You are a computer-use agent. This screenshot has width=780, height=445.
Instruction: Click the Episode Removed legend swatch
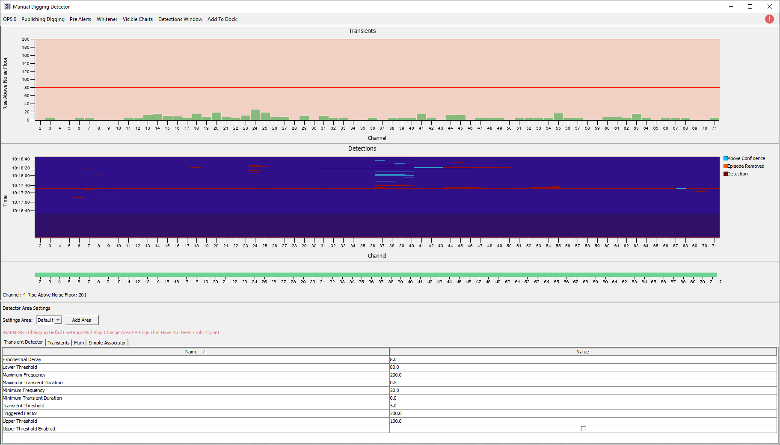pos(726,166)
